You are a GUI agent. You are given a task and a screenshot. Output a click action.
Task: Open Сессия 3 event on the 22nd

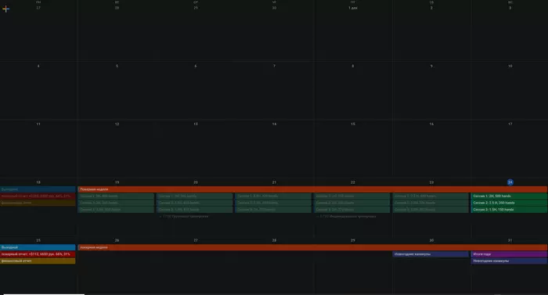coord(352,210)
